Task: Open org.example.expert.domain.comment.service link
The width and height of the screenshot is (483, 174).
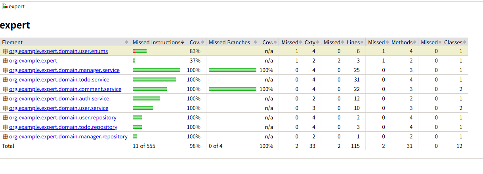Action: 65,89
